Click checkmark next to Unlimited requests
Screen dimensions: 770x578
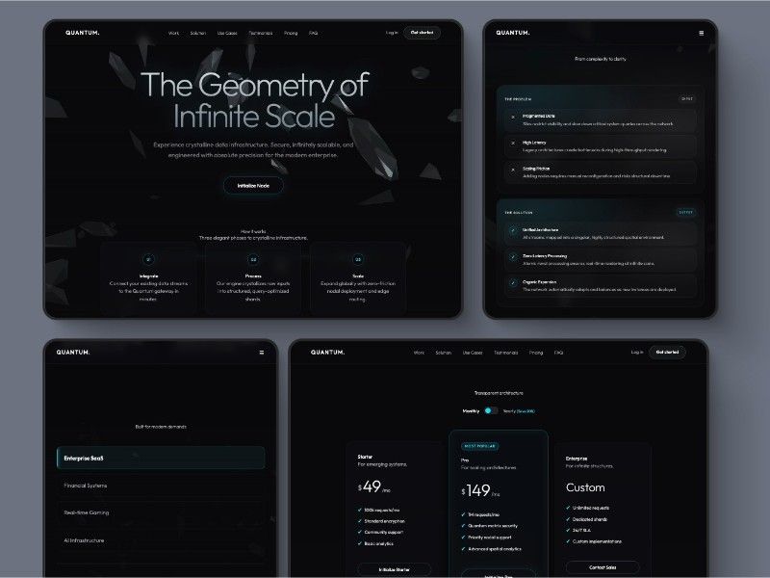point(568,508)
